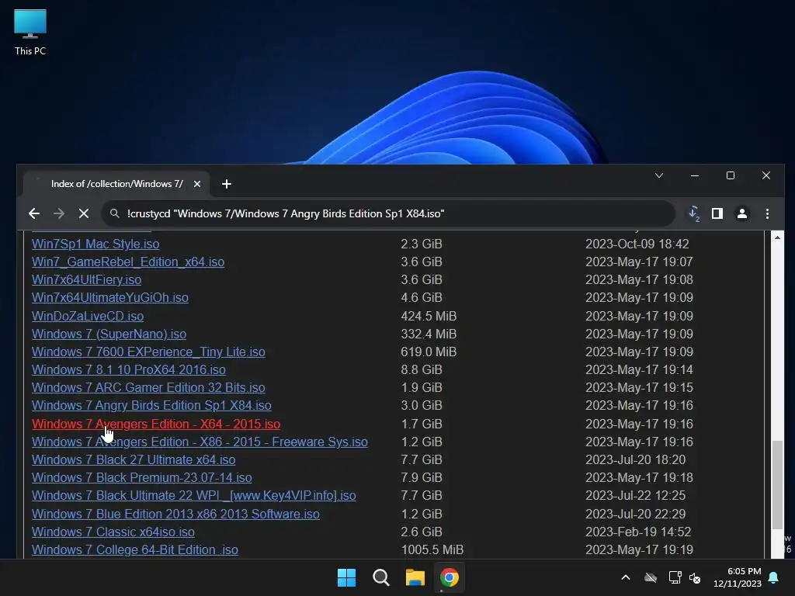Open the Chrome profile menu
The height and width of the screenshot is (596, 795).
point(741,213)
